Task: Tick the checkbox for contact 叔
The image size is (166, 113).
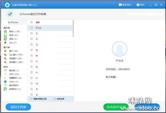Action: coord(32,67)
